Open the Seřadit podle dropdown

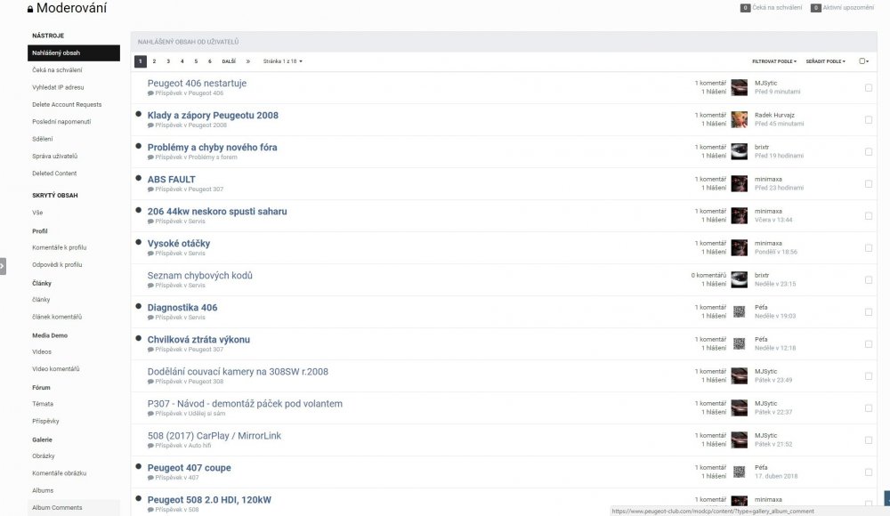point(825,61)
